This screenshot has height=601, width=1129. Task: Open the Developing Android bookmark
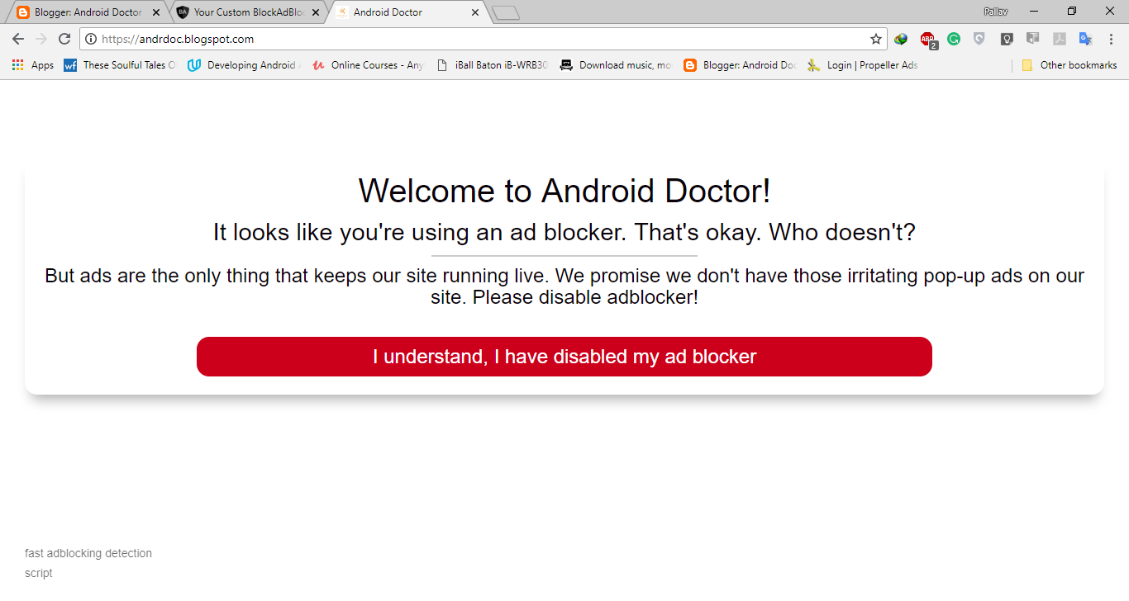[x=245, y=65]
